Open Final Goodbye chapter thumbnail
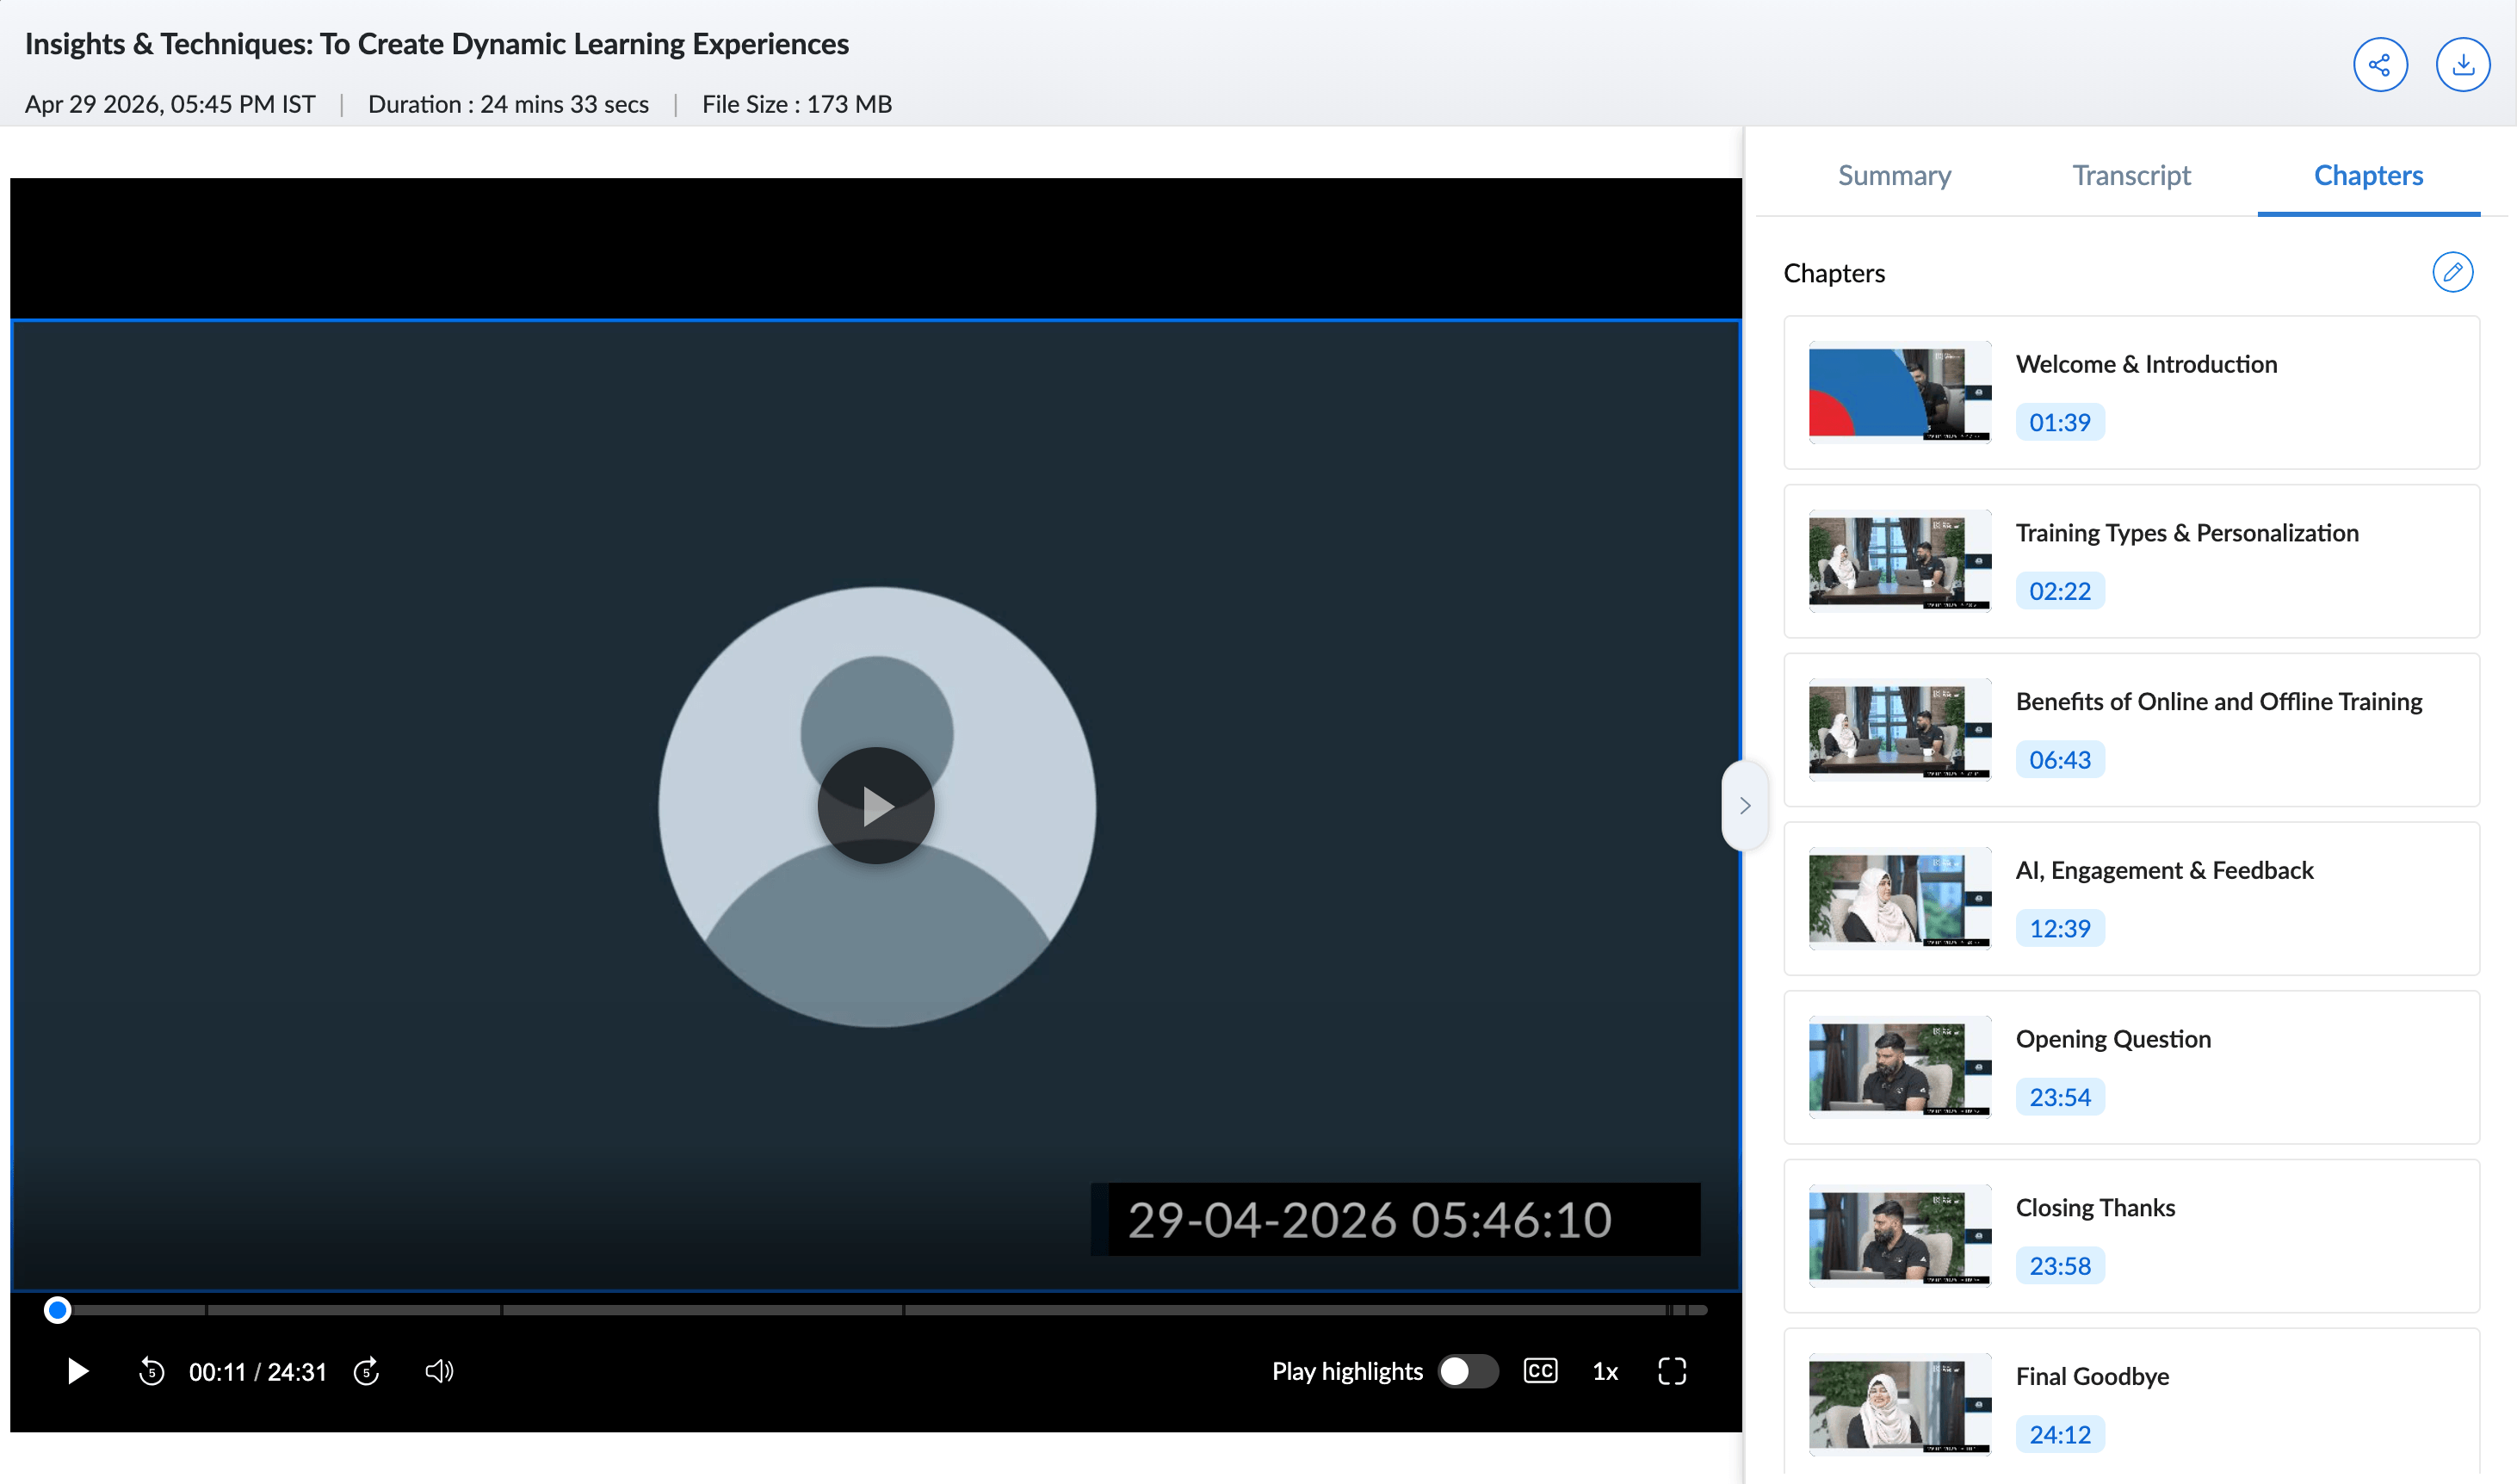Viewport: 2517px width, 1484px height. (x=1899, y=1405)
